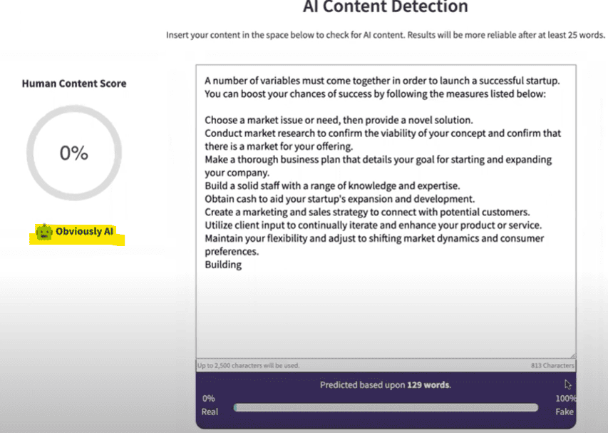Click the 0% human score circle
Image resolution: width=608 pixels, height=433 pixels.
pos(74,153)
